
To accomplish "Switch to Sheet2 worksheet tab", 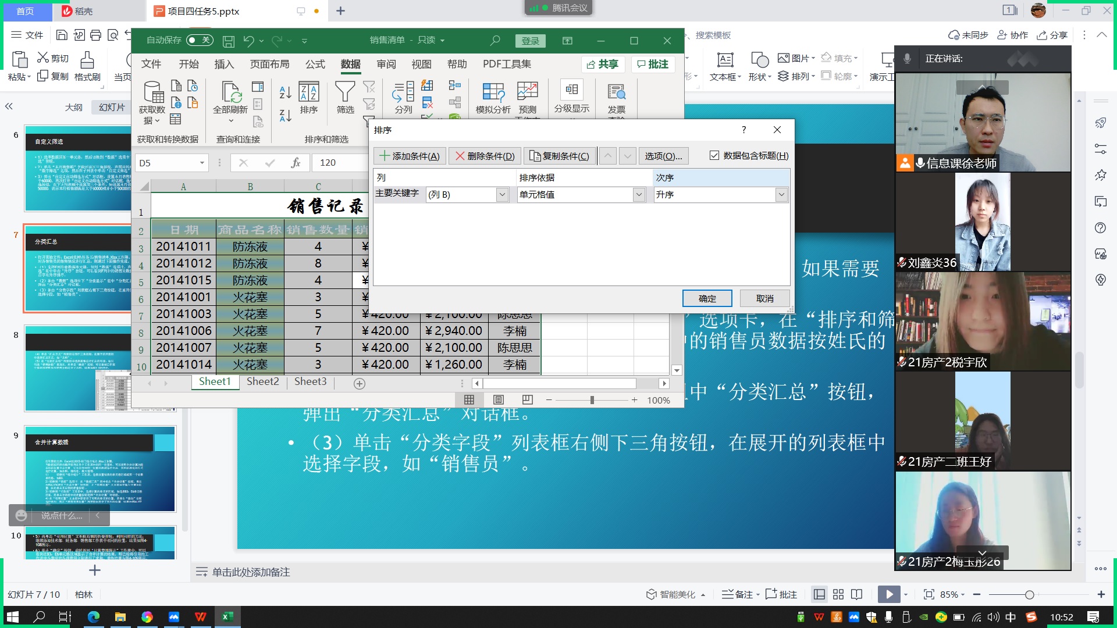I will [262, 381].
